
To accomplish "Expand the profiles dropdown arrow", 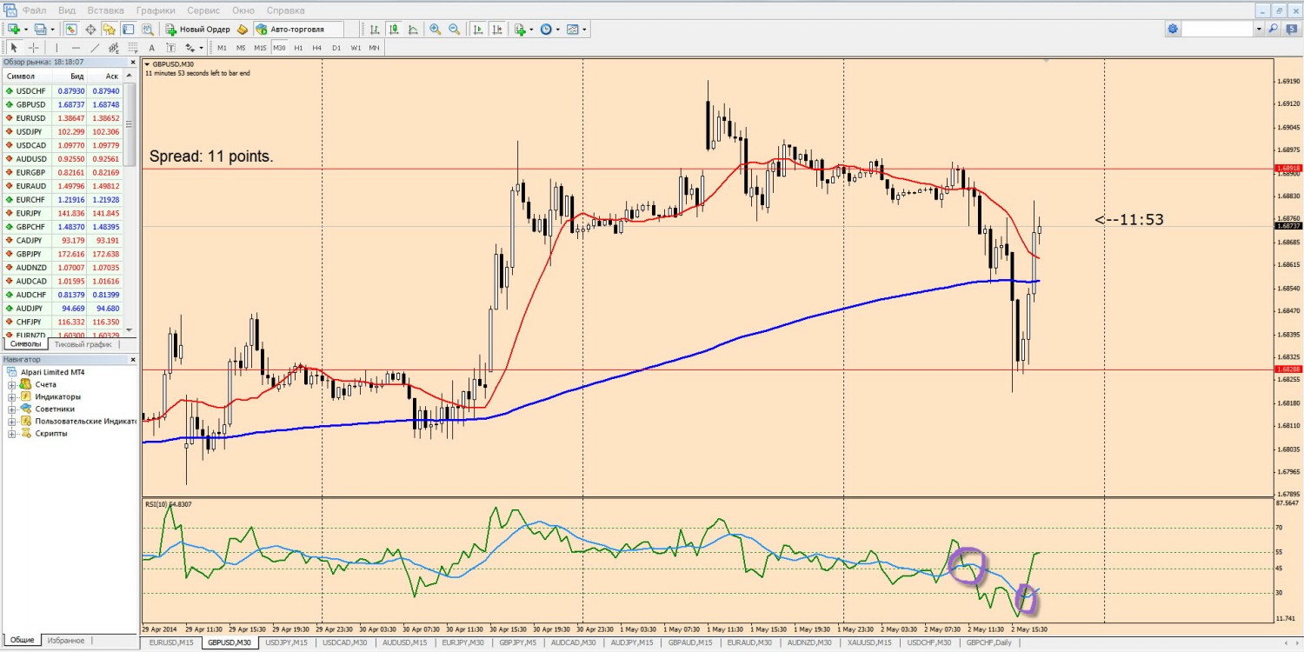I will pos(52,29).
